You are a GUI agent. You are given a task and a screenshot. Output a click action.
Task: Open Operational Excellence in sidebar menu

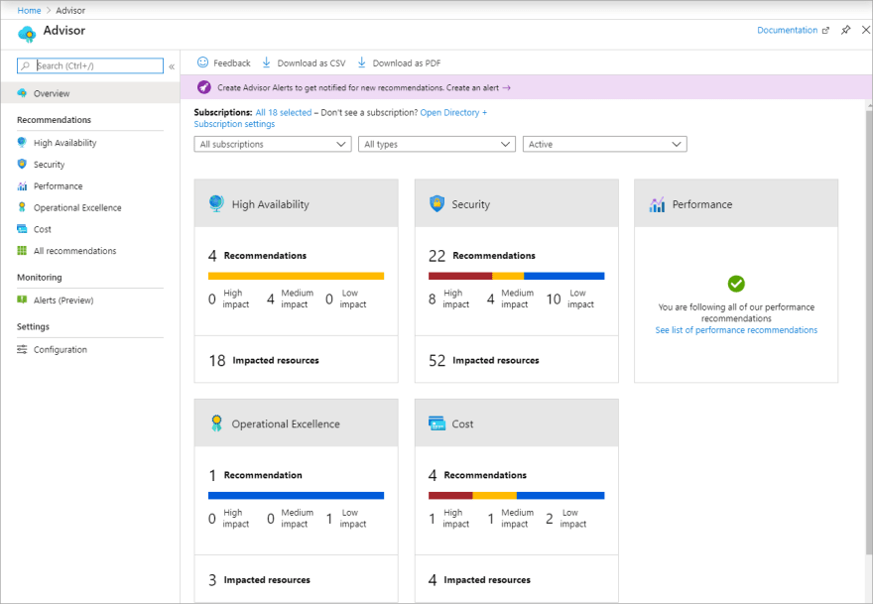(x=77, y=207)
